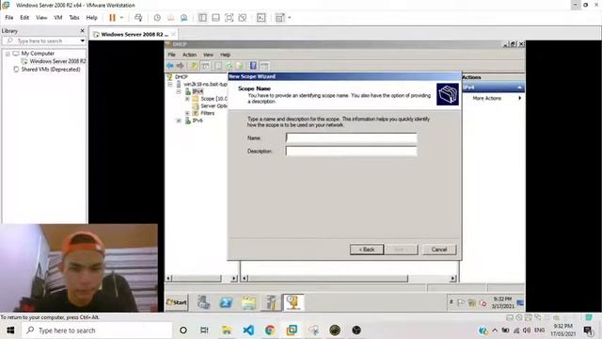Open the VMware Tabs menu
602x339 pixels.
point(74,18)
